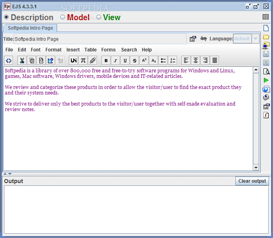Select the Model radio button
The image size is (273, 238).
coord(63,17)
